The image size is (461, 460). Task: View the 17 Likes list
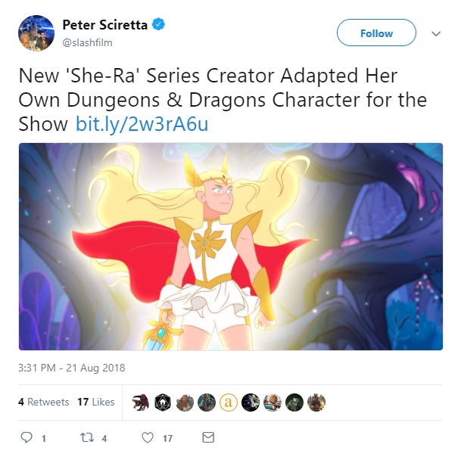(x=96, y=402)
